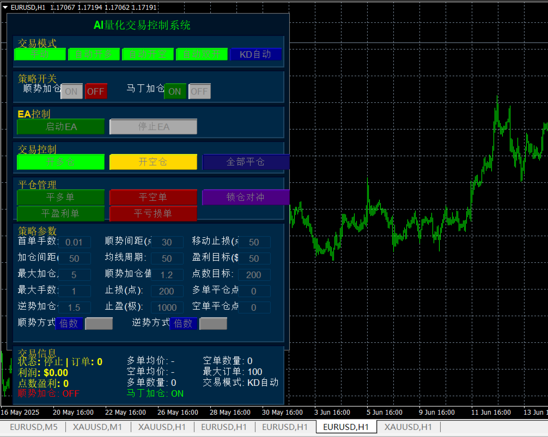Image resolution: width=548 pixels, height=437 pixels.
Task: Click the 全部平仓 button
Action: [x=246, y=162]
